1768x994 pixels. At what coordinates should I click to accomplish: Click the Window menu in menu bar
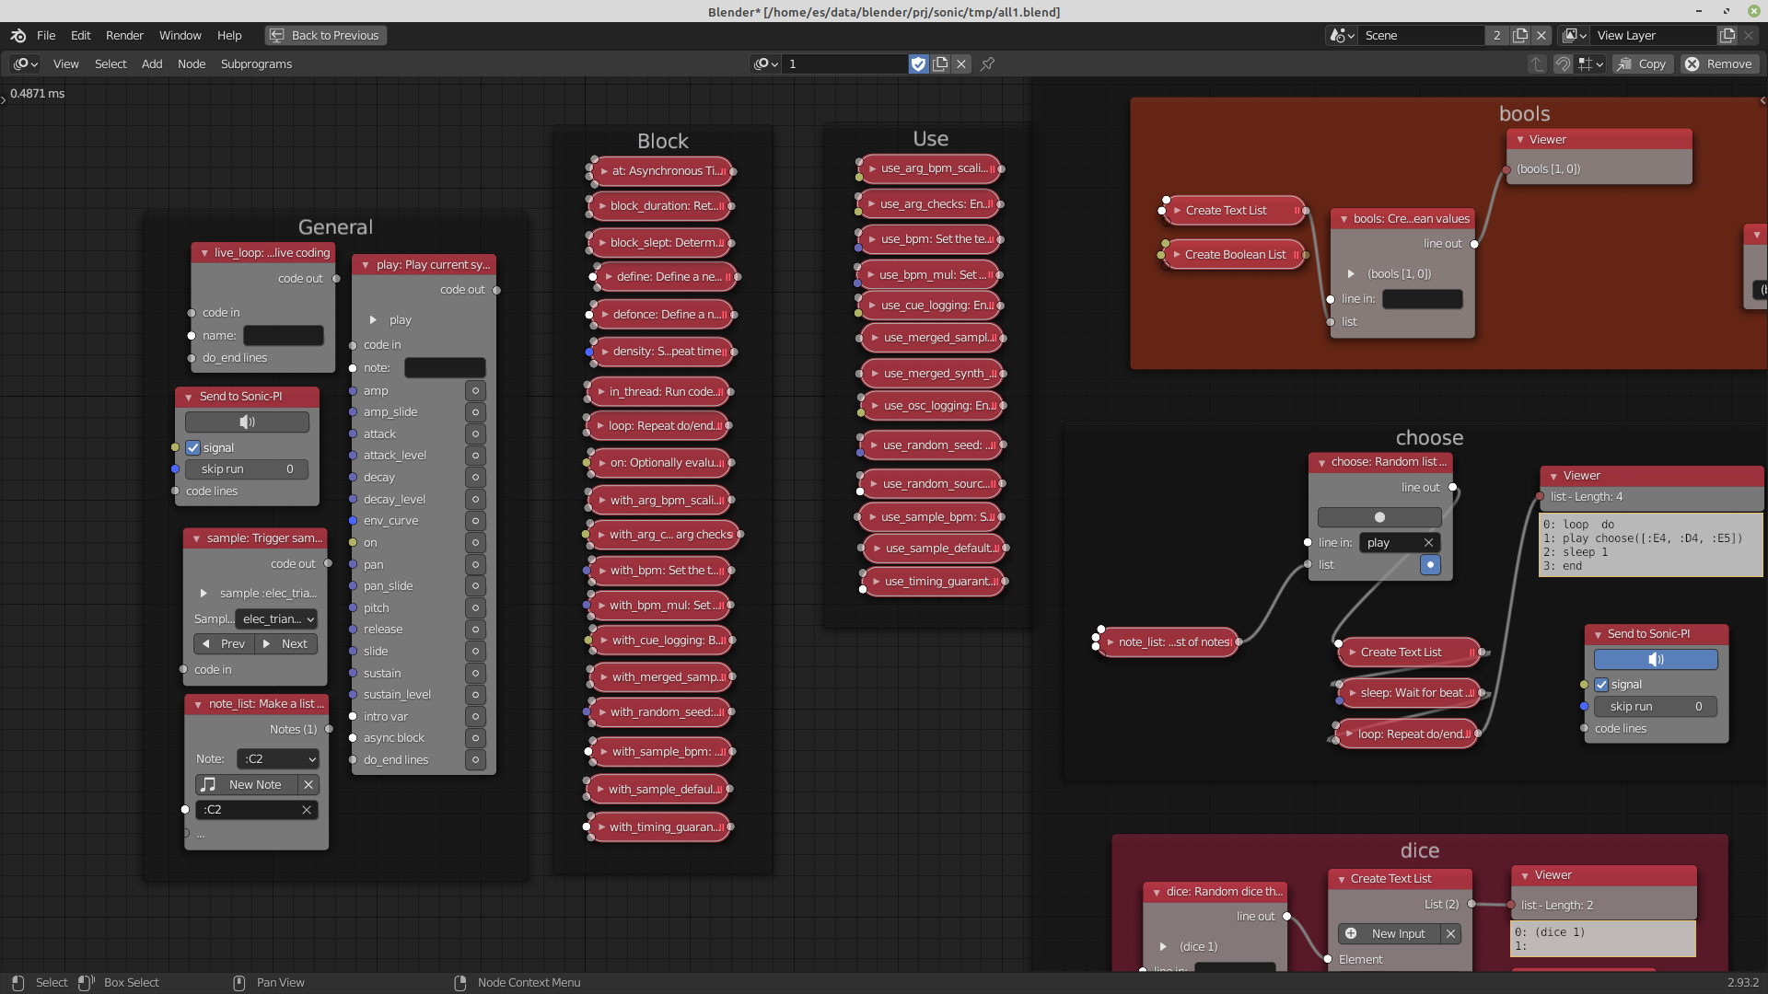180,34
